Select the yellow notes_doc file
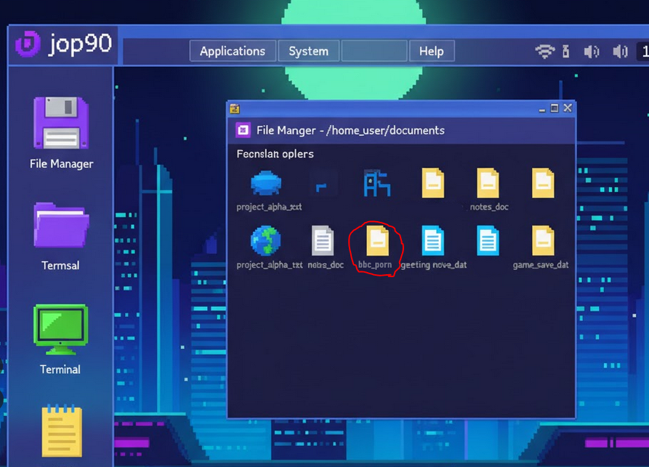Image resolution: width=649 pixels, height=467 pixels. coord(488,183)
